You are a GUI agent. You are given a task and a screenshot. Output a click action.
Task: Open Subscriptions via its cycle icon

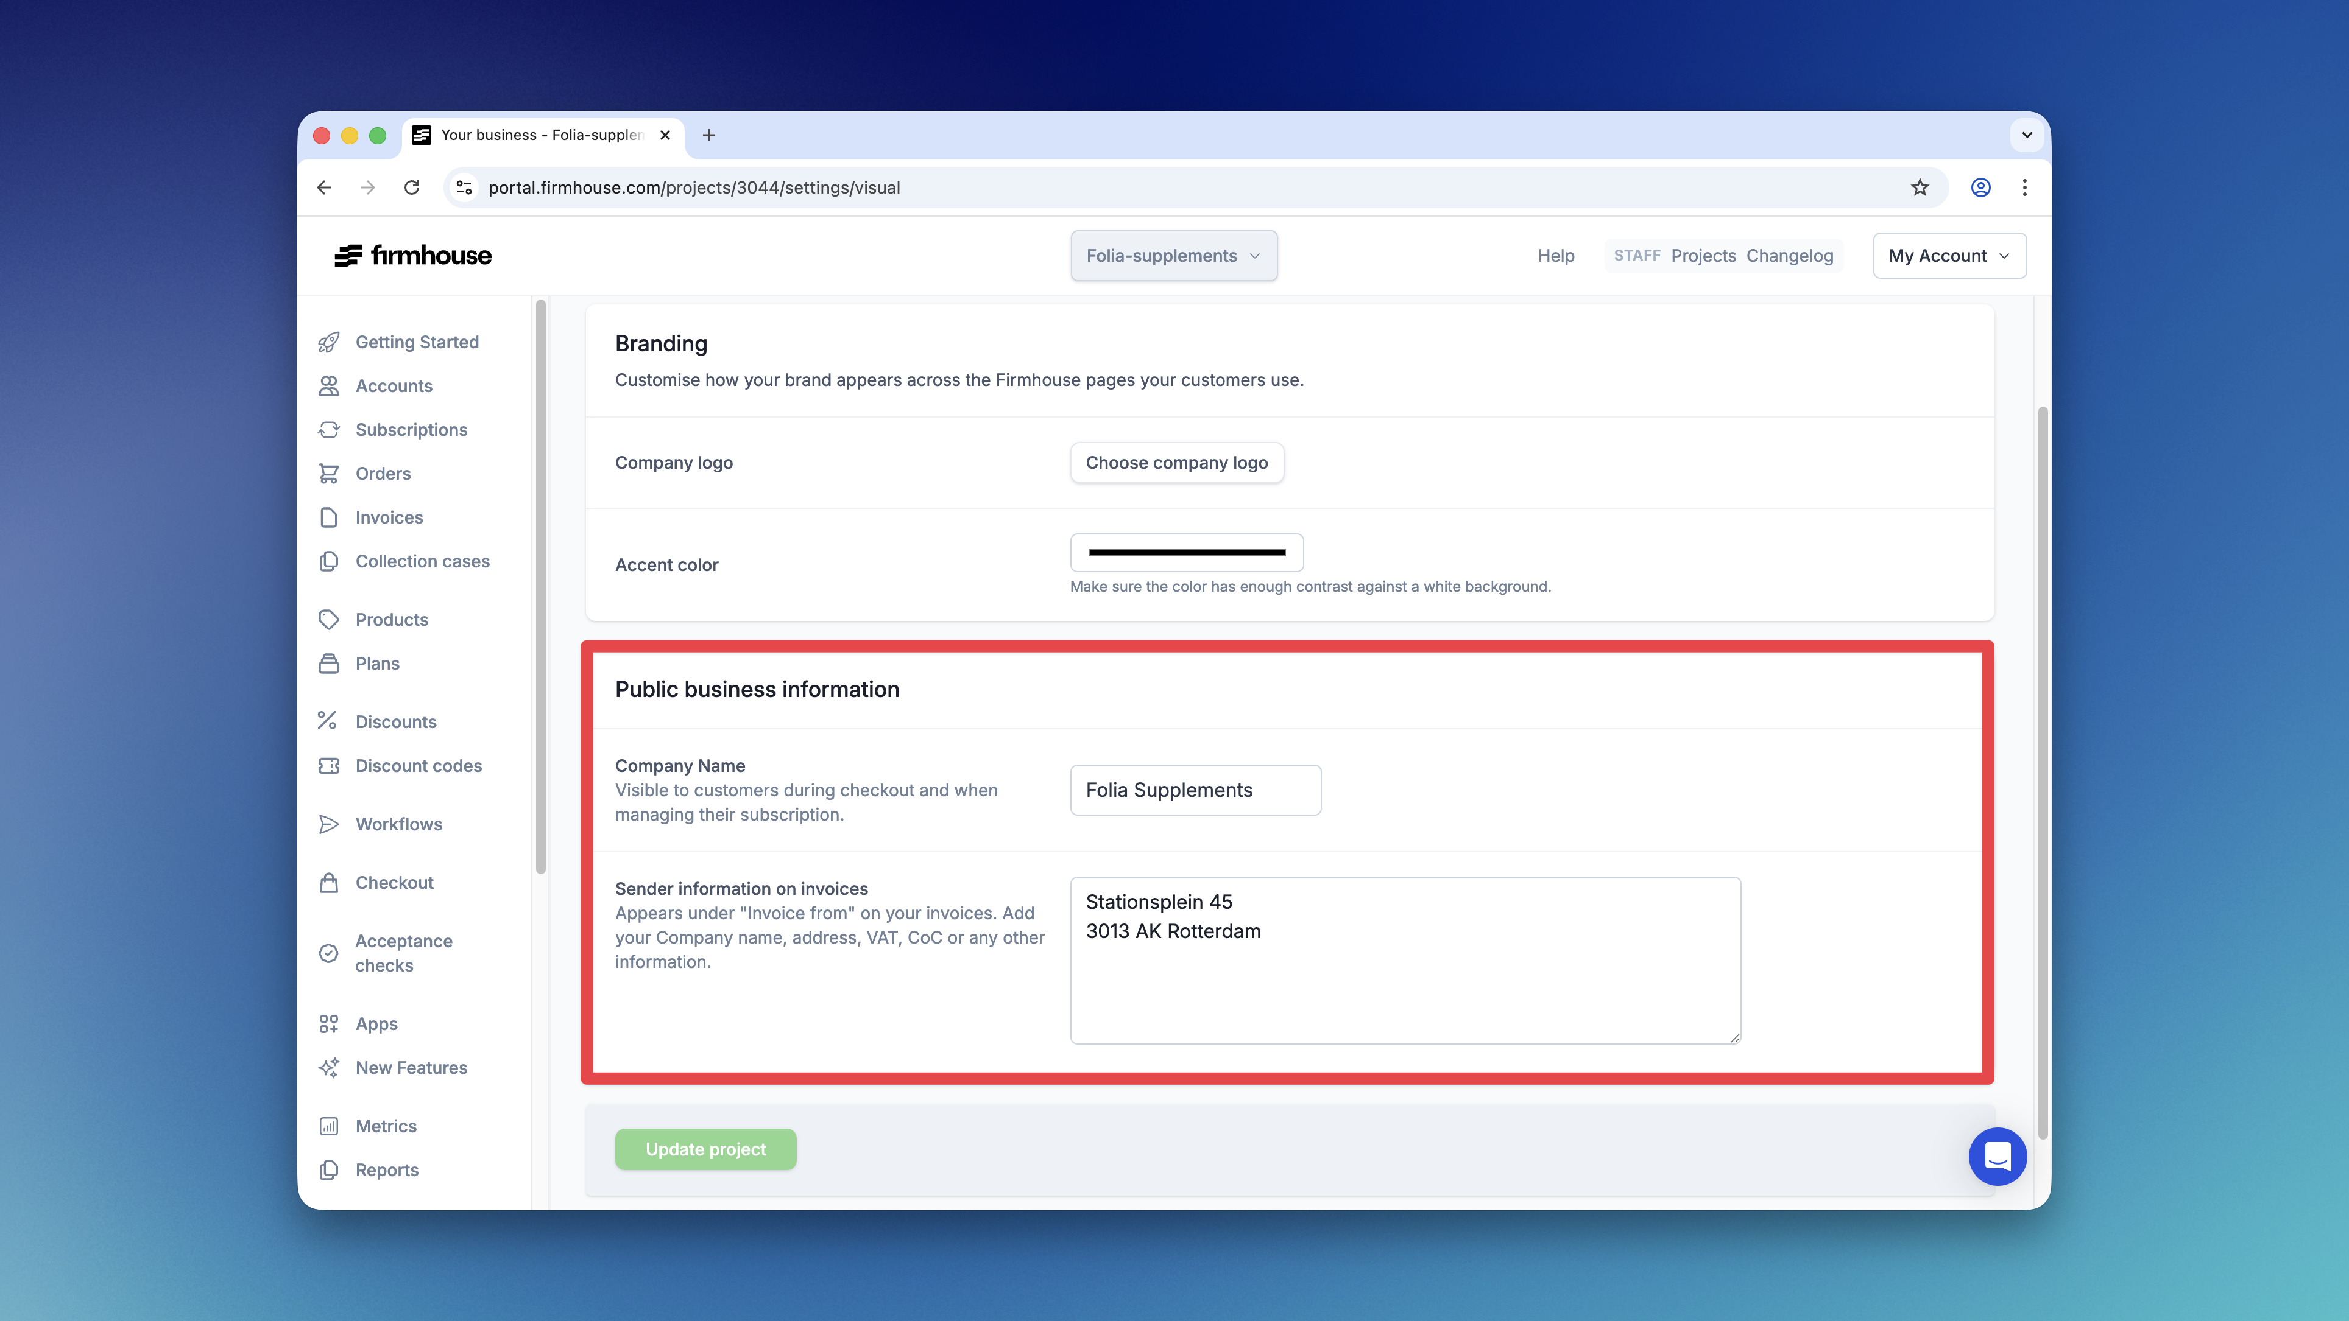click(x=329, y=429)
